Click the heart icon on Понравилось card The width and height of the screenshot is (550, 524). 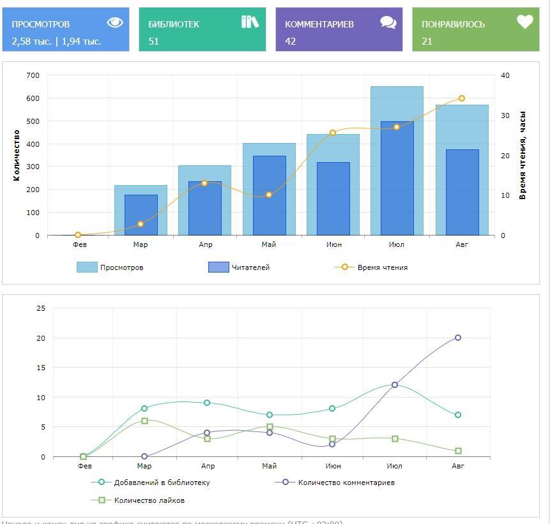coord(524,22)
